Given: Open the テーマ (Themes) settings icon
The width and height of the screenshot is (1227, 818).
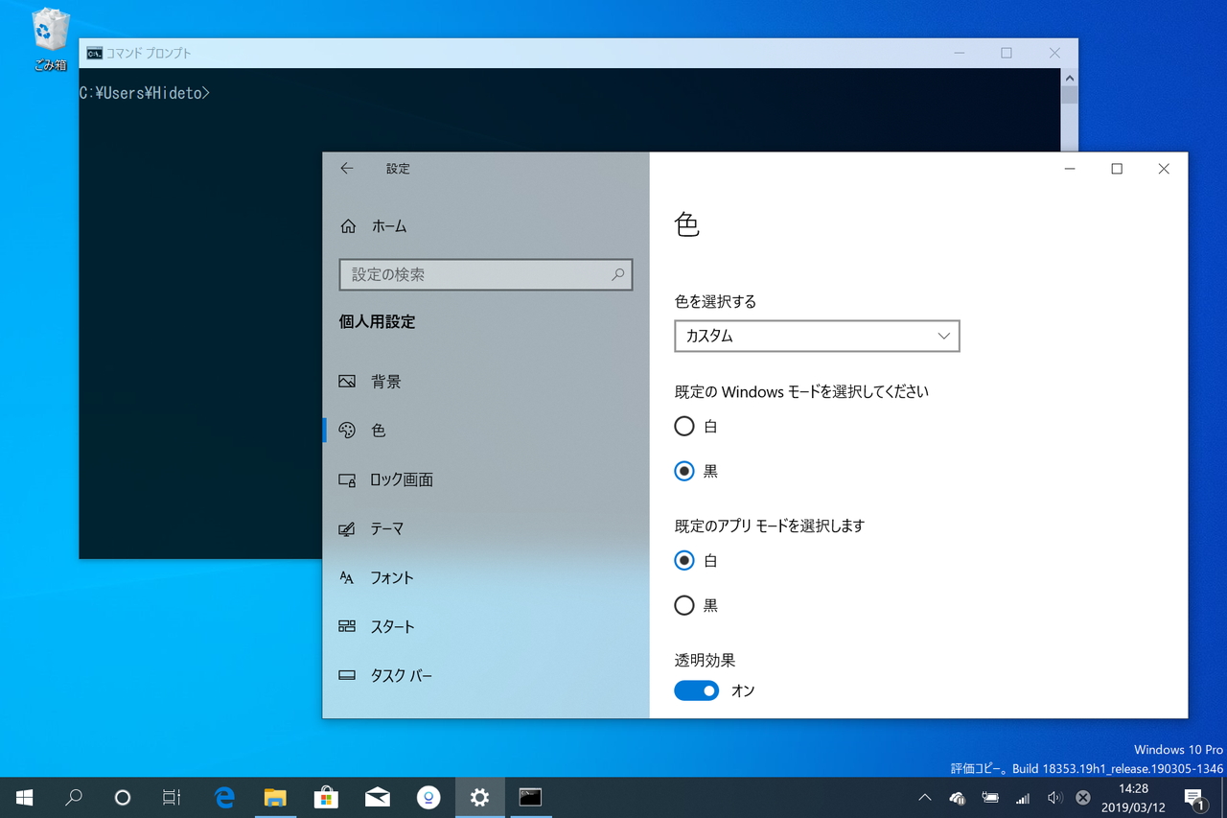Looking at the screenshot, I should pyautogui.click(x=347, y=528).
